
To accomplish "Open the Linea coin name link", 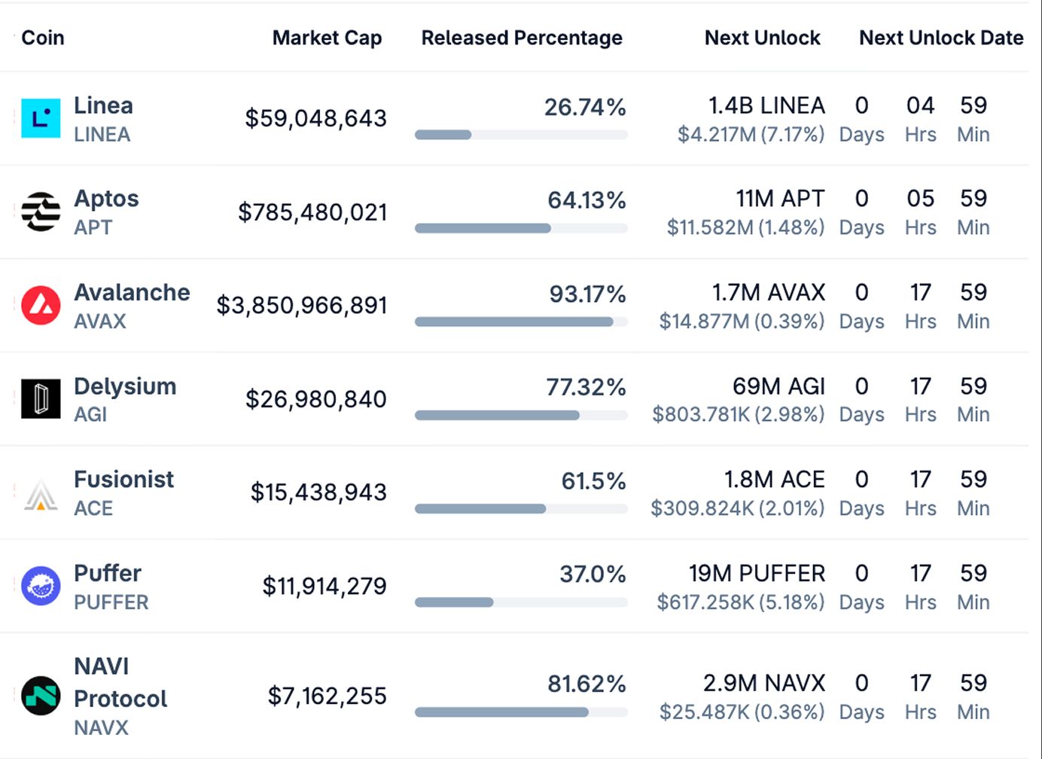I will click(x=103, y=105).
